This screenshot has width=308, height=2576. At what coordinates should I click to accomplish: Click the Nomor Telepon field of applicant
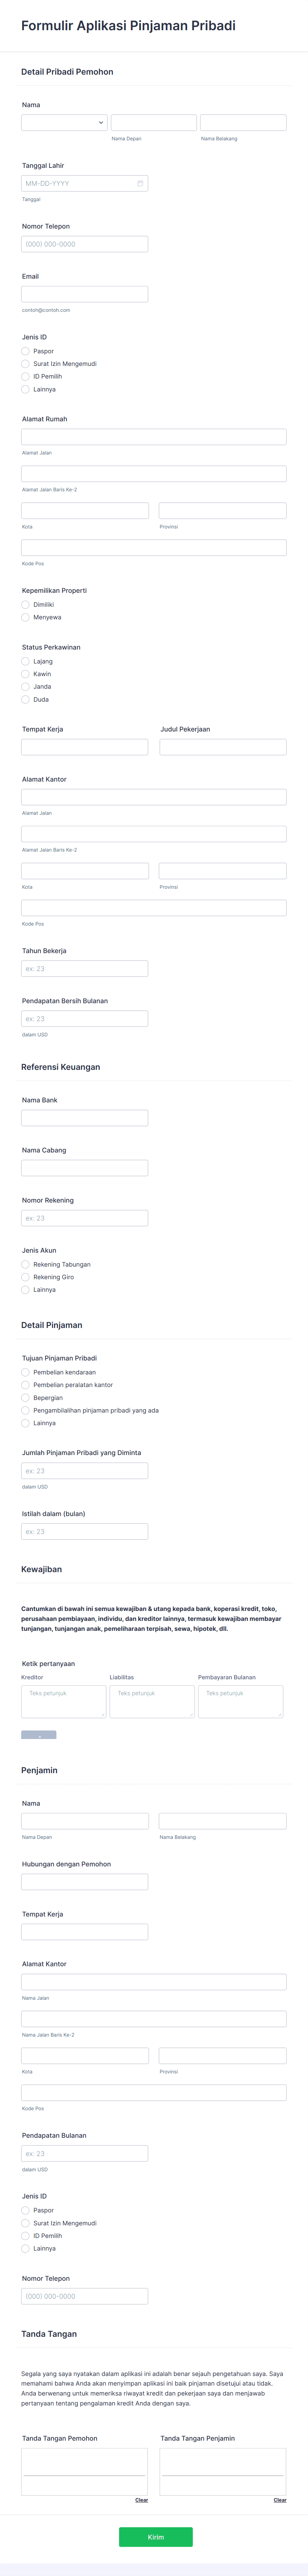pos(85,244)
